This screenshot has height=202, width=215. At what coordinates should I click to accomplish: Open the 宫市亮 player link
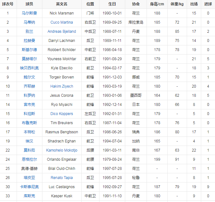point(29,105)
